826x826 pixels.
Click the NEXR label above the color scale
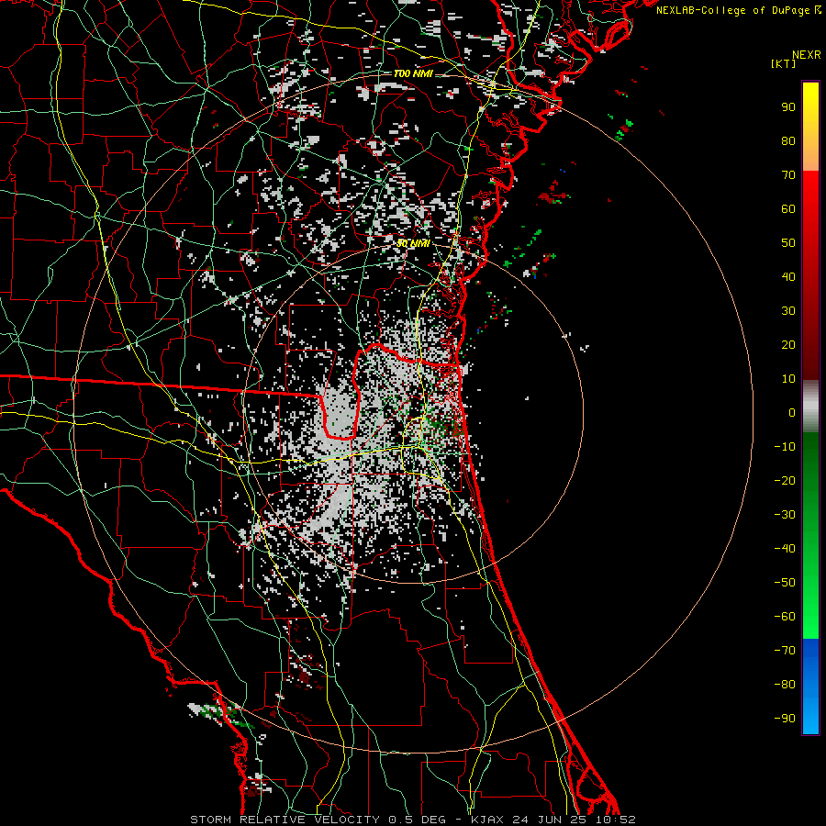(x=806, y=55)
